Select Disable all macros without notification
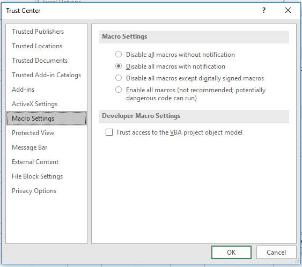This screenshot has height=267, width=302. point(119,54)
